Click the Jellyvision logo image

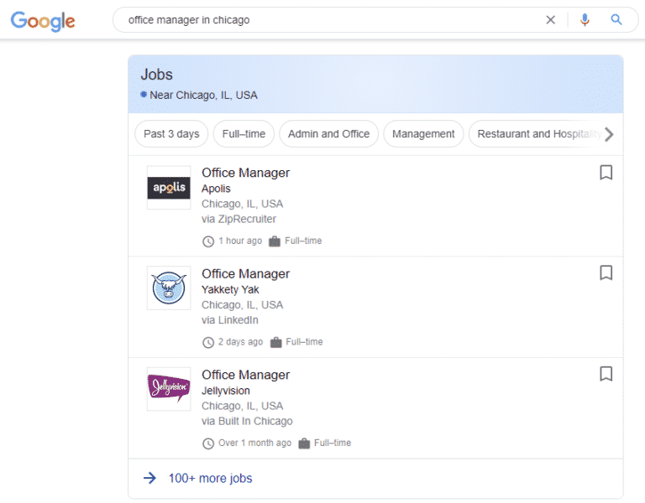point(169,389)
